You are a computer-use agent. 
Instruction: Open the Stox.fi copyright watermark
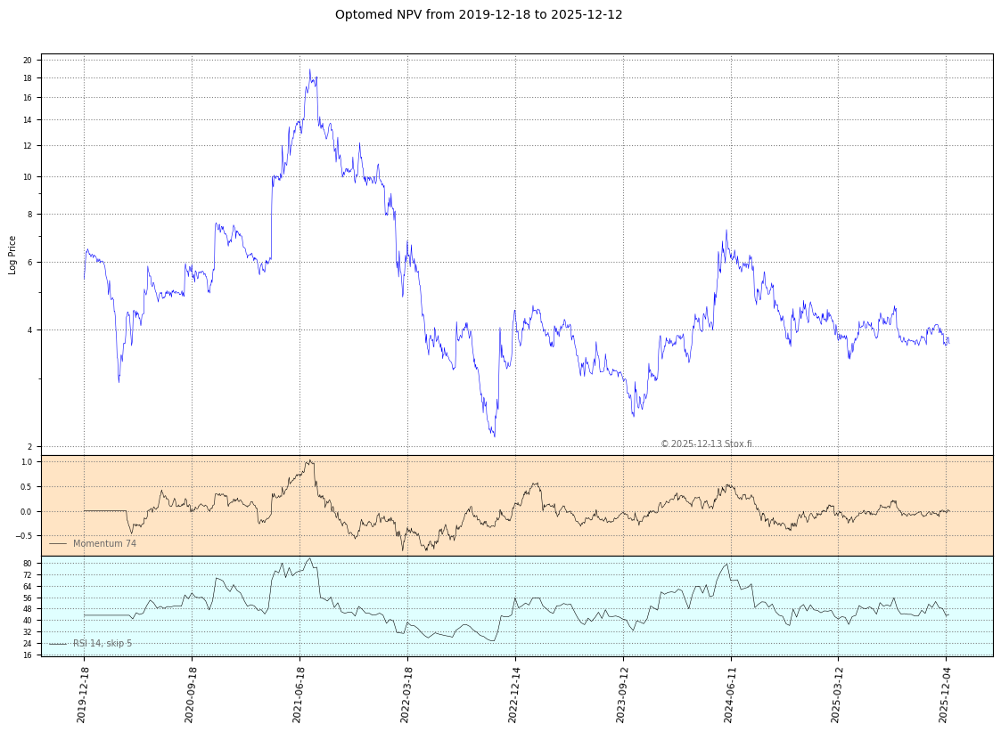click(x=705, y=443)
